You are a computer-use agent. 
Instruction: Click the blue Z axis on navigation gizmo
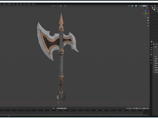point(145,10)
